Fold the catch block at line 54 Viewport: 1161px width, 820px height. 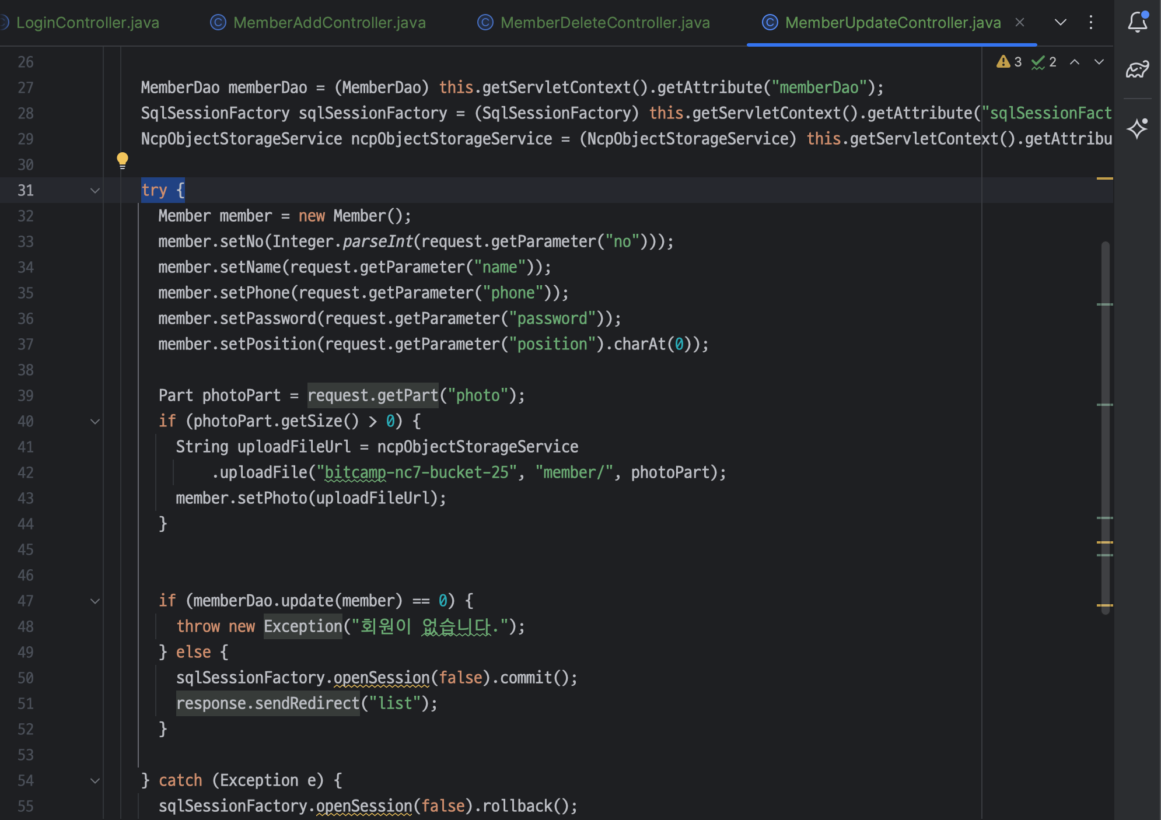[x=95, y=780]
